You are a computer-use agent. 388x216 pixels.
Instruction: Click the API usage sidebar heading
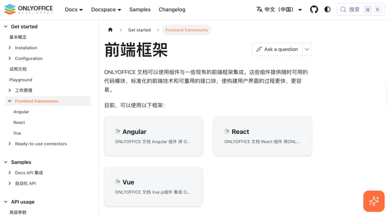pyautogui.click(x=23, y=202)
